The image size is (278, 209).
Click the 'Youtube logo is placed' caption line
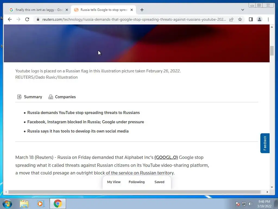coord(98,71)
